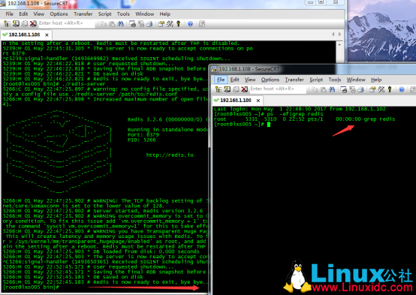
Task: Click Reconnect icon in back window toolbar
Action: [25, 24]
